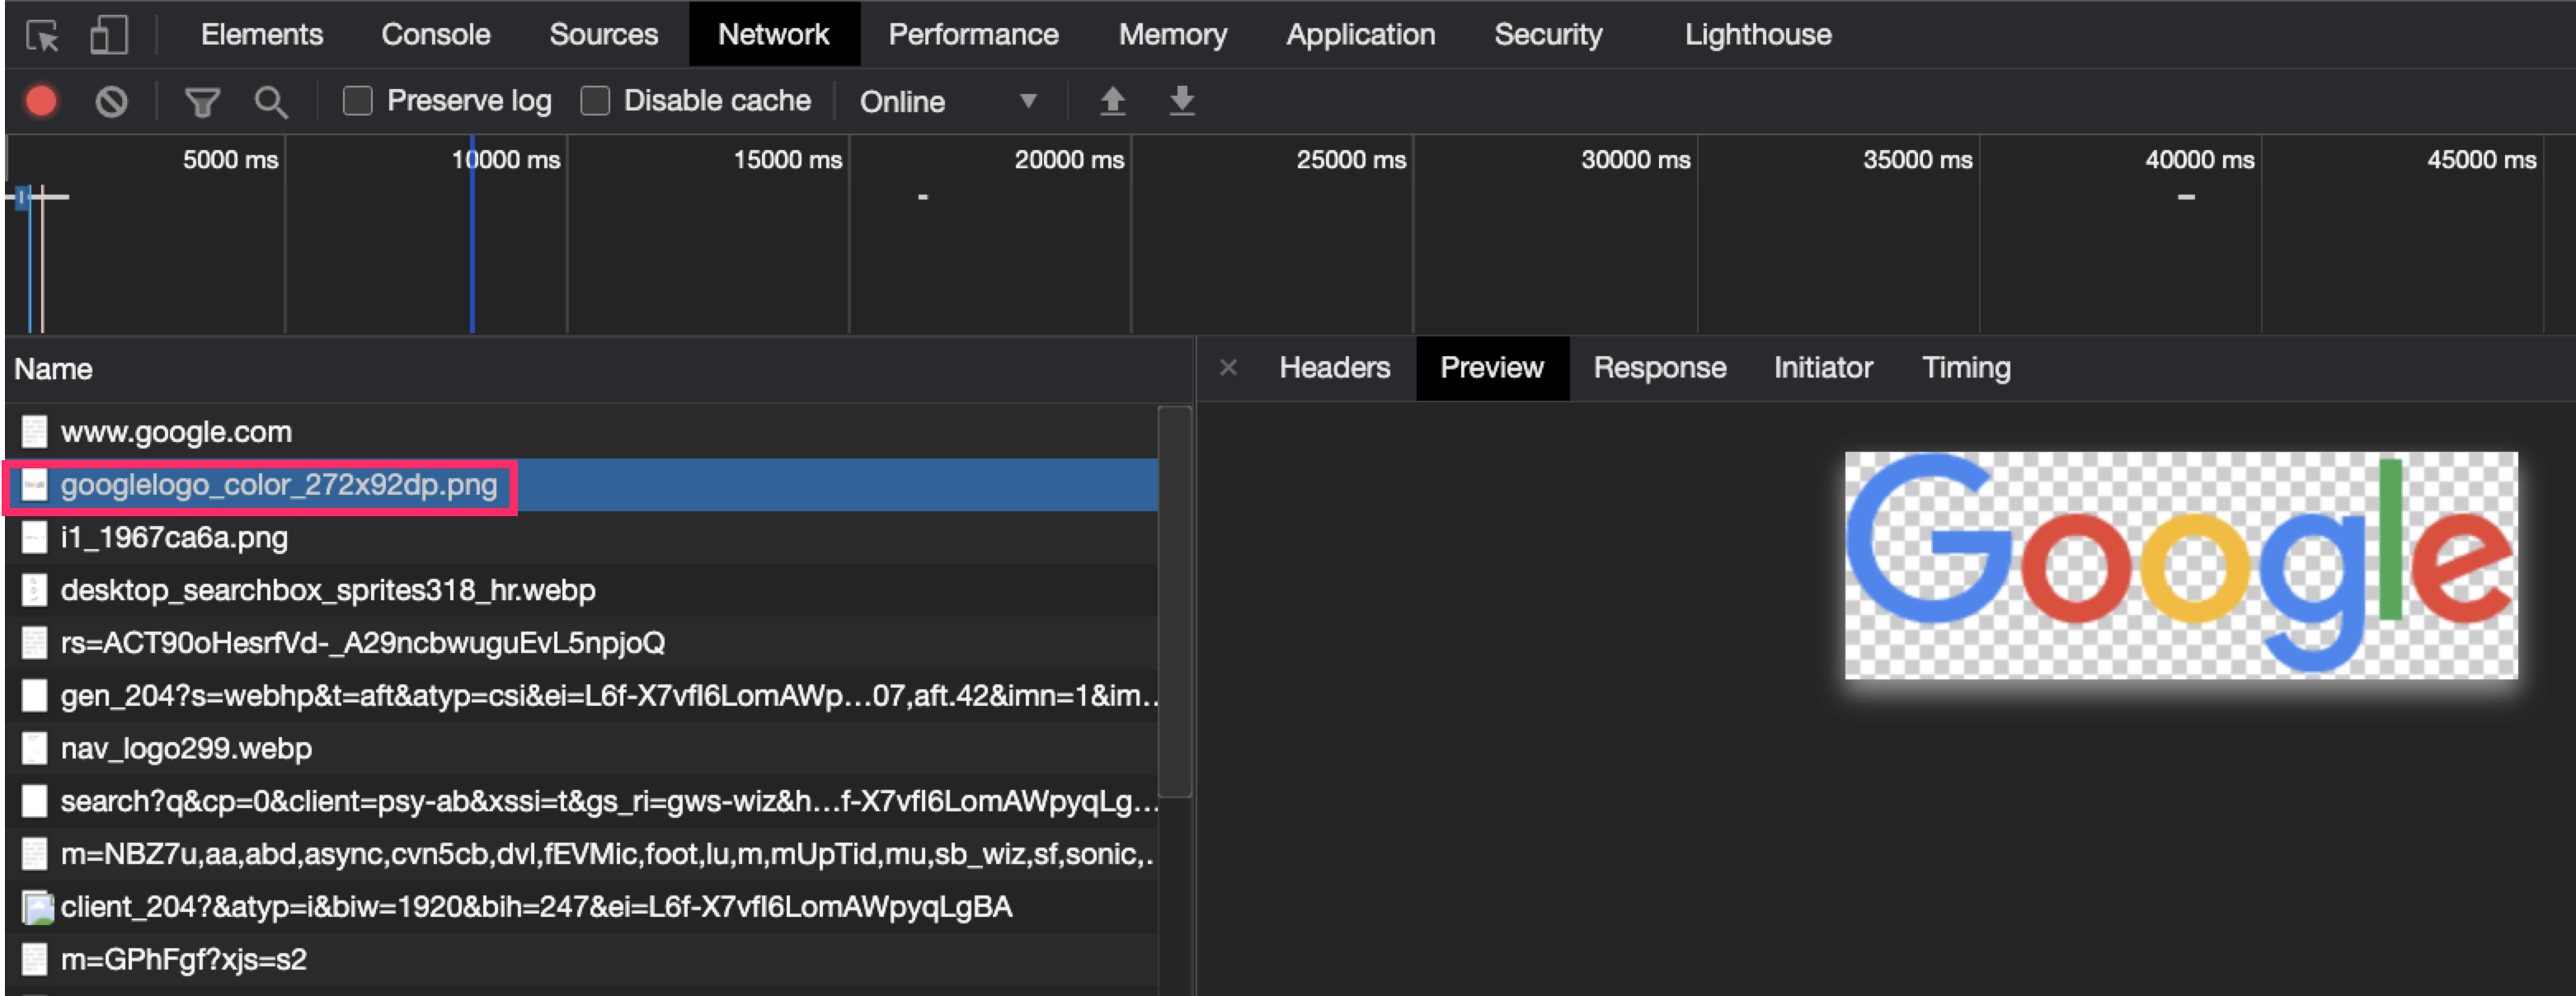Switch to the Console tab
The height and width of the screenshot is (996, 2576).
tap(435, 35)
